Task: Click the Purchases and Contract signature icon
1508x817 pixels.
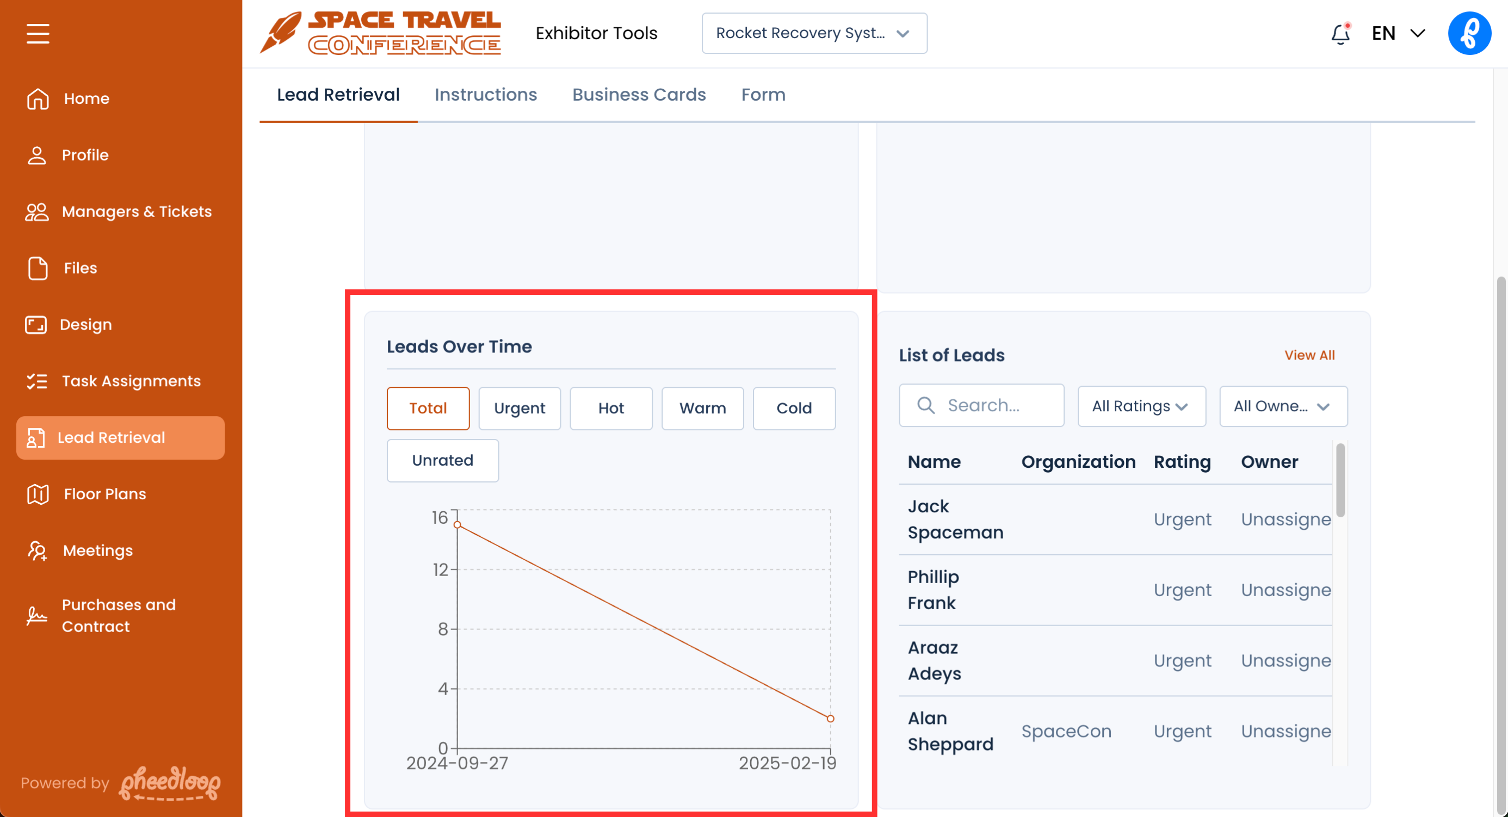Action: coord(37,616)
